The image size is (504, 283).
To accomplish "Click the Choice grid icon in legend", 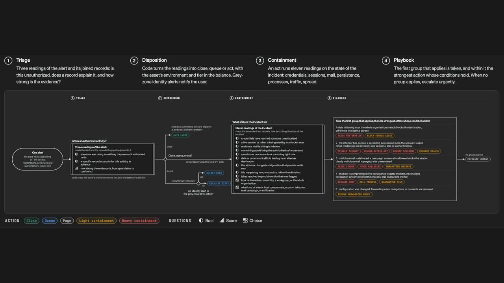I will (x=245, y=221).
